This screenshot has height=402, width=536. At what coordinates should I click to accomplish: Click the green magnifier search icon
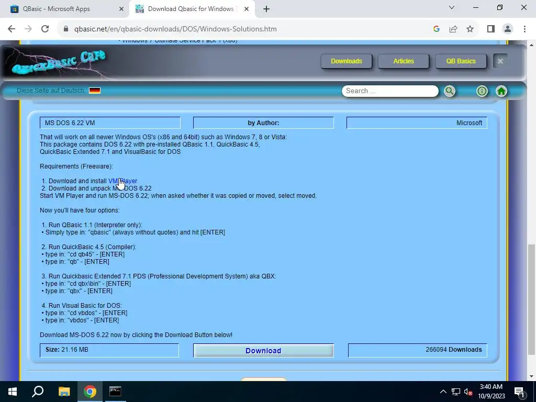click(450, 91)
